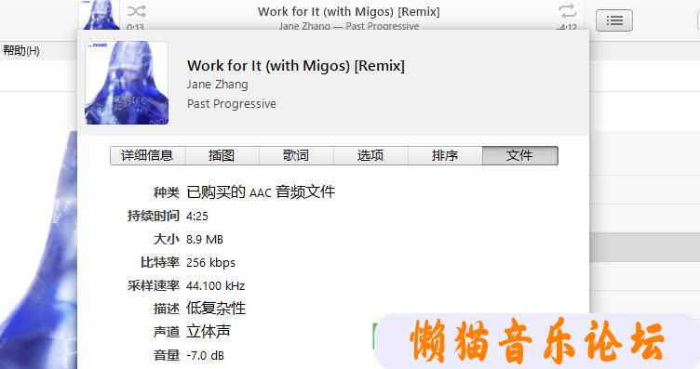Toggle the repeat icon in the player
Image resolution: width=700 pixels, height=369 pixels.
click(x=567, y=11)
